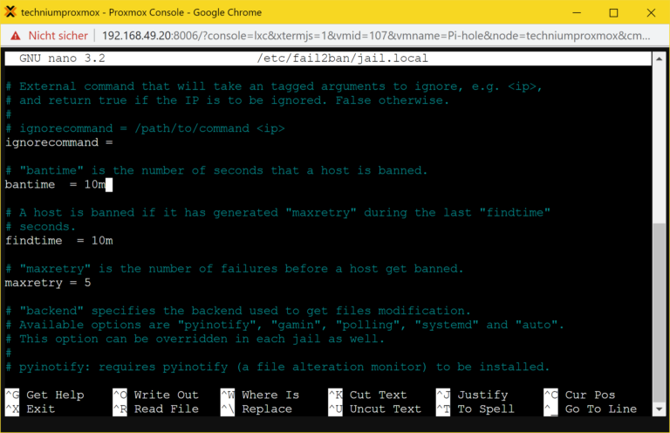Click the 'findtime = 10m' line
The width and height of the screenshot is (670, 433).
click(58, 241)
